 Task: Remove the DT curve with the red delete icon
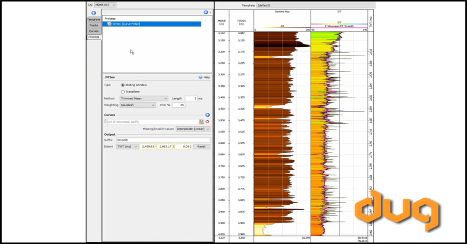[207, 122]
